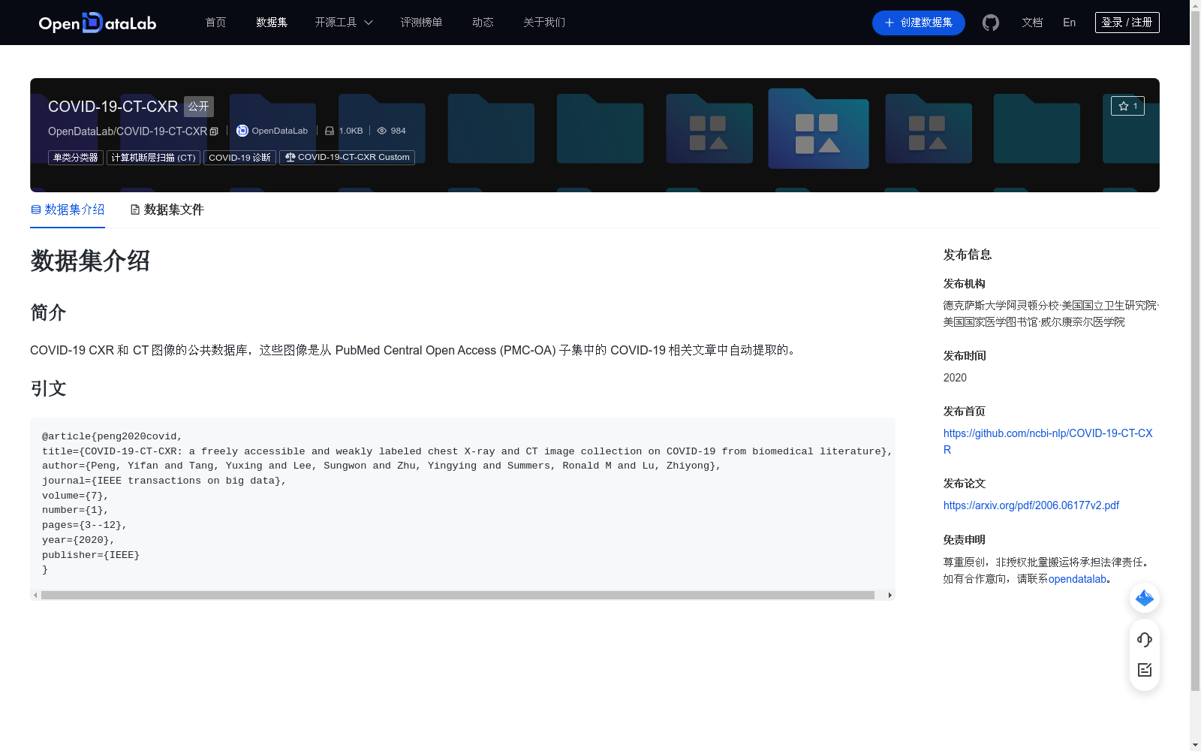Image resolution: width=1201 pixels, height=751 pixels.
Task: Click the 计算机断层扫描 (CT) tag
Action: click(x=153, y=158)
